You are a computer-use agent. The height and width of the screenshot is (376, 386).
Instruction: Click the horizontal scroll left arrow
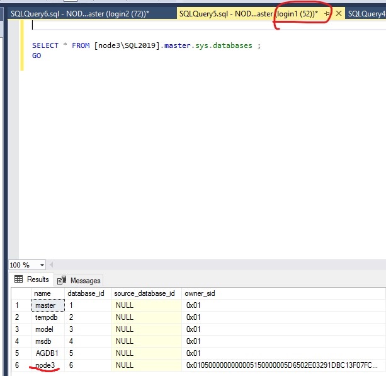tap(51, 265)
